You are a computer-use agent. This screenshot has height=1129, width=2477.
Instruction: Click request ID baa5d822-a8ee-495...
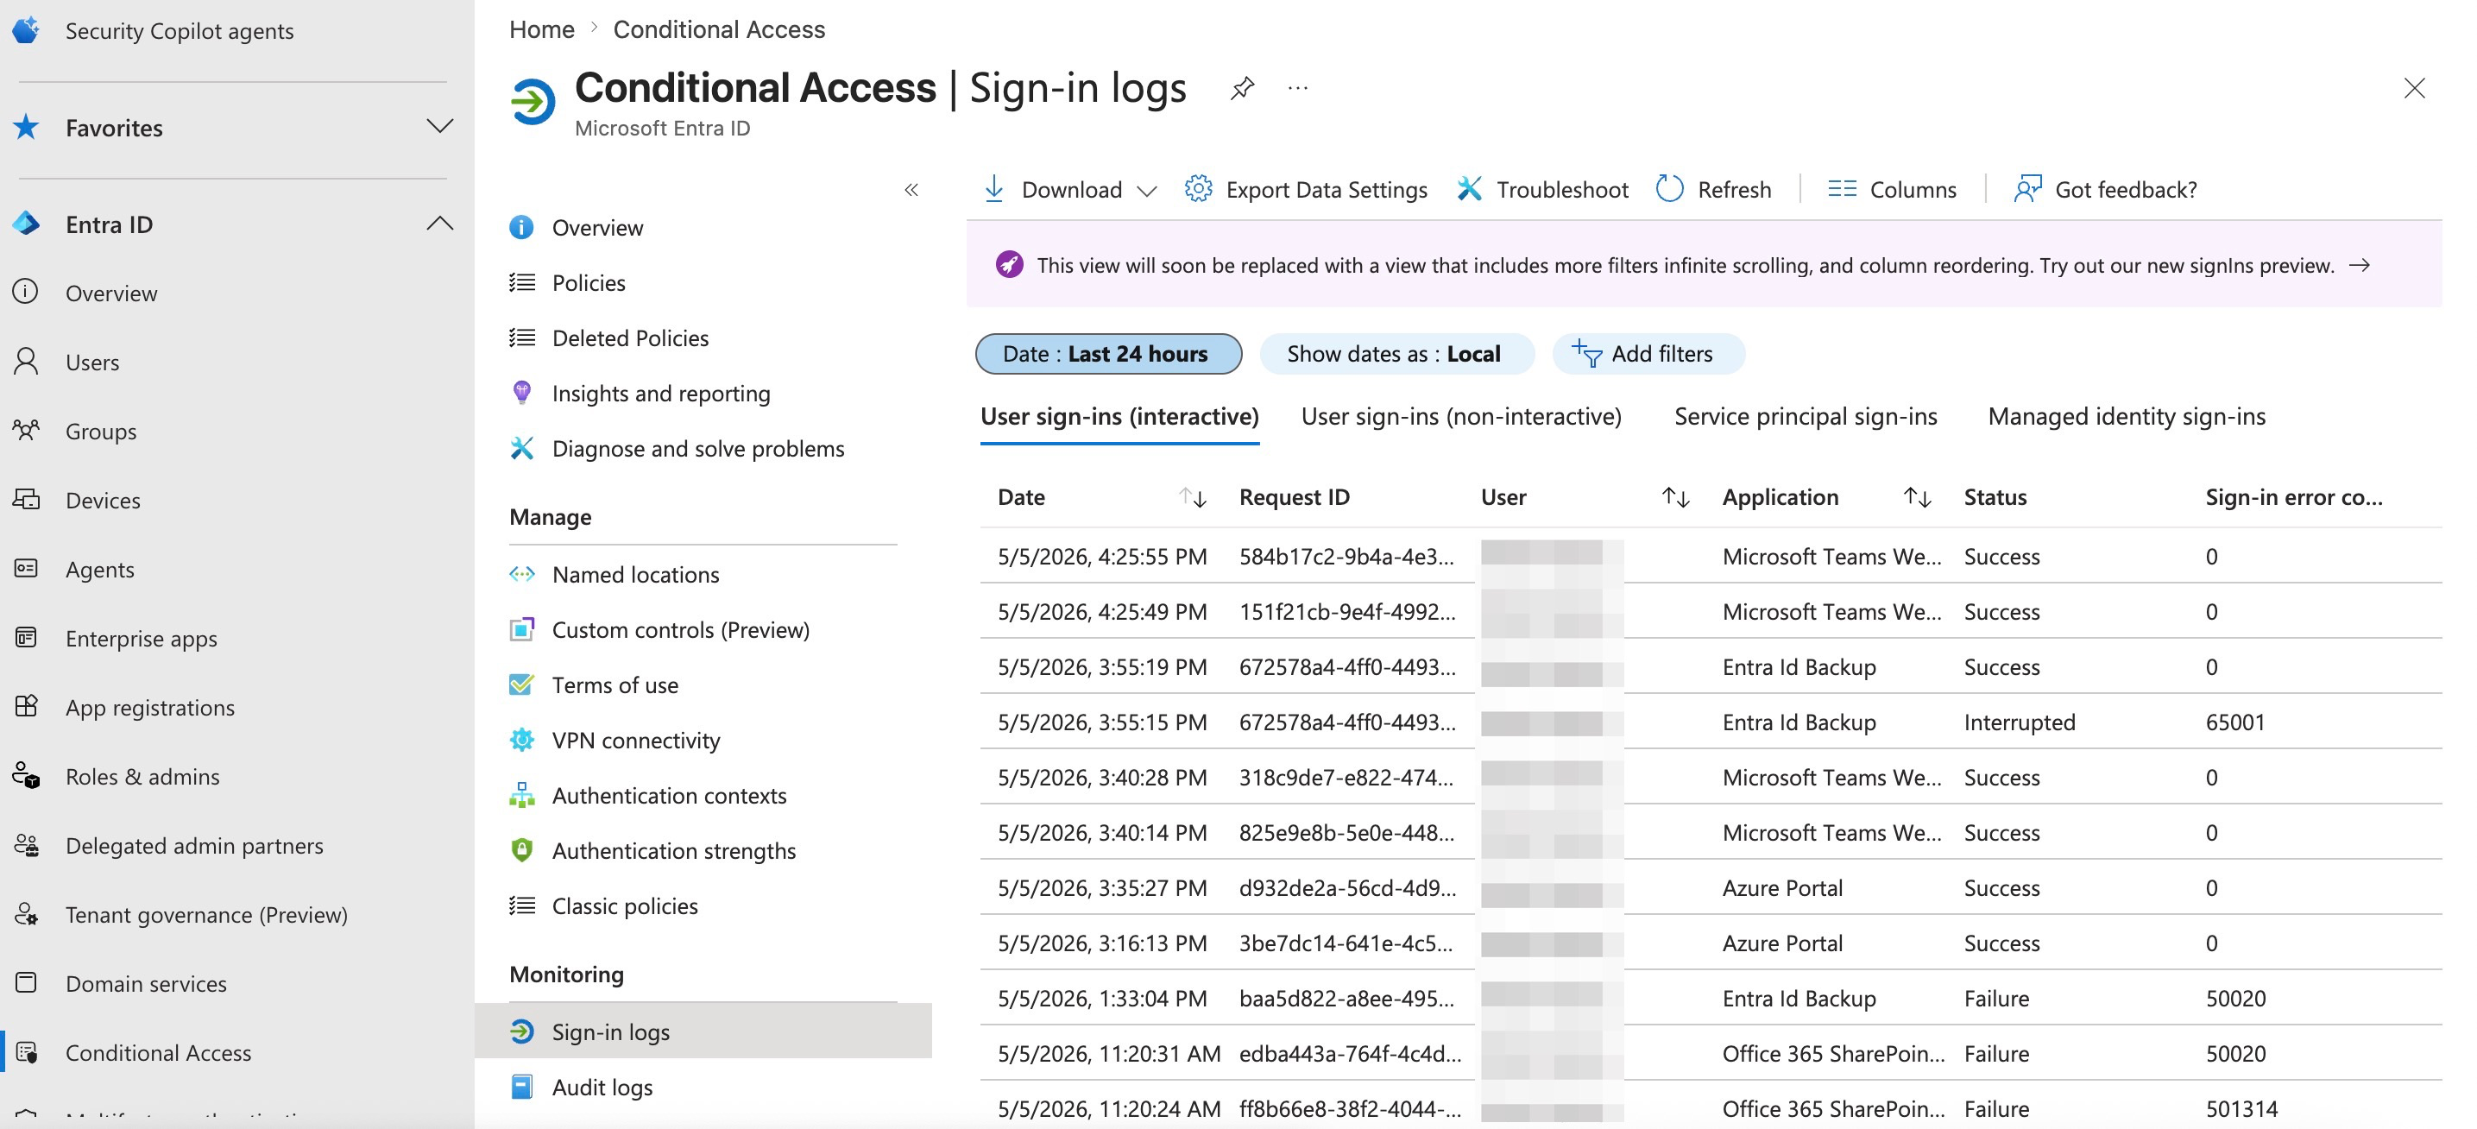pyautogui.click(x=1346, y=998)
